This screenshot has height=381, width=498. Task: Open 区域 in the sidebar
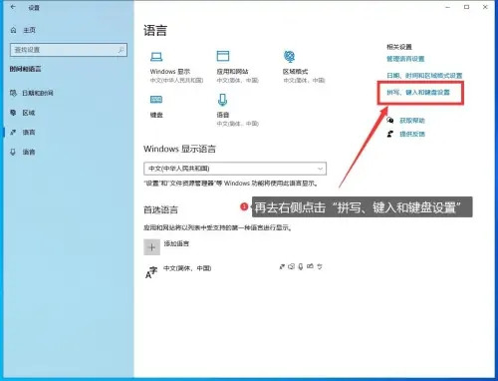29,113
